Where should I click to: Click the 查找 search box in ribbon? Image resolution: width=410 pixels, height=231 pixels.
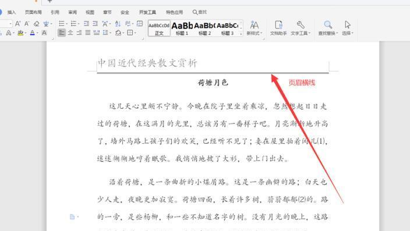point(200,12)
